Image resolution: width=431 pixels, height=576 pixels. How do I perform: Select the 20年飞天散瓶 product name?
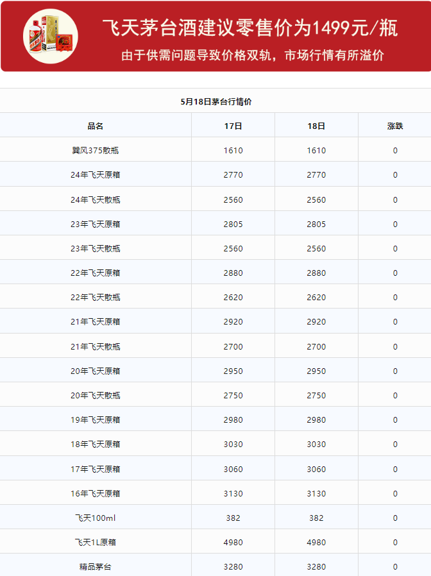click(96, 396)
